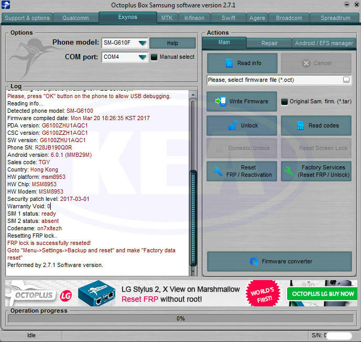Viewport: 361px width, 342px height.
Task: Open the Infineon tab
Action: [194, 18]
